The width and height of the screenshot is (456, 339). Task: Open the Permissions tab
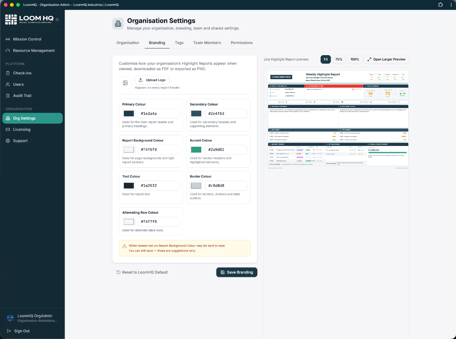[242, 43]
